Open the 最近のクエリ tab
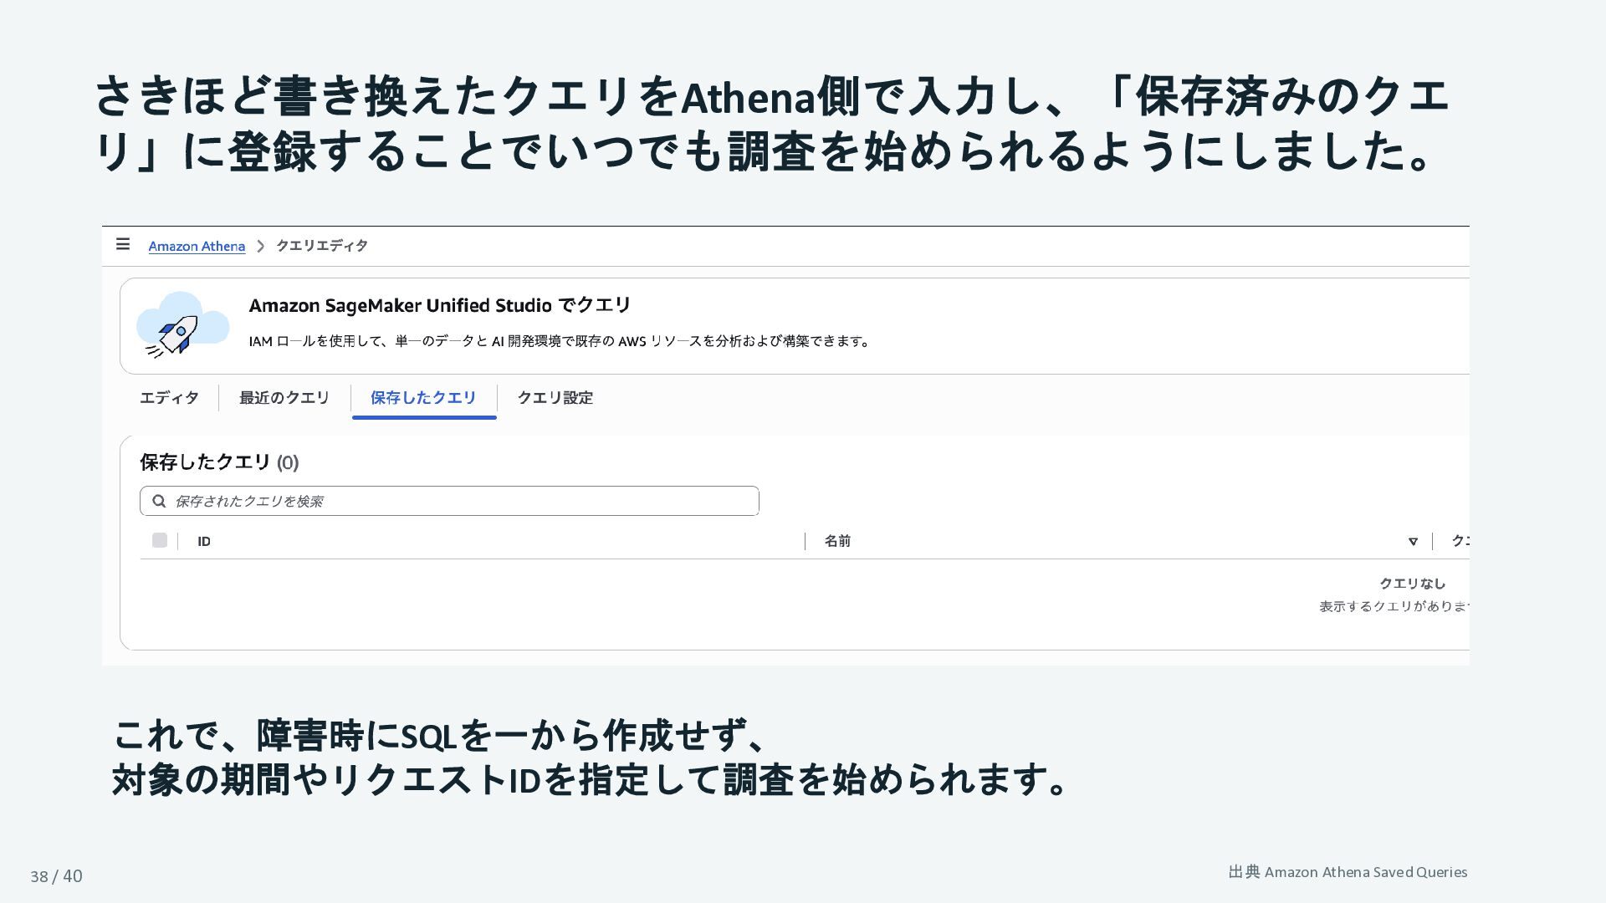The image size is (1606, 903). 284,398
